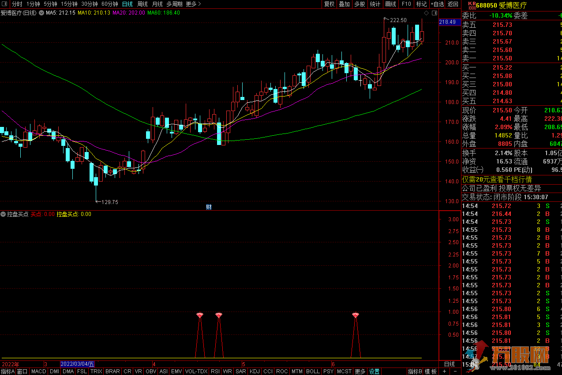Open the 多周期 multi-period view
Image resolution: width=562 pixels, height=375 pixels.
tap(174, 4)
